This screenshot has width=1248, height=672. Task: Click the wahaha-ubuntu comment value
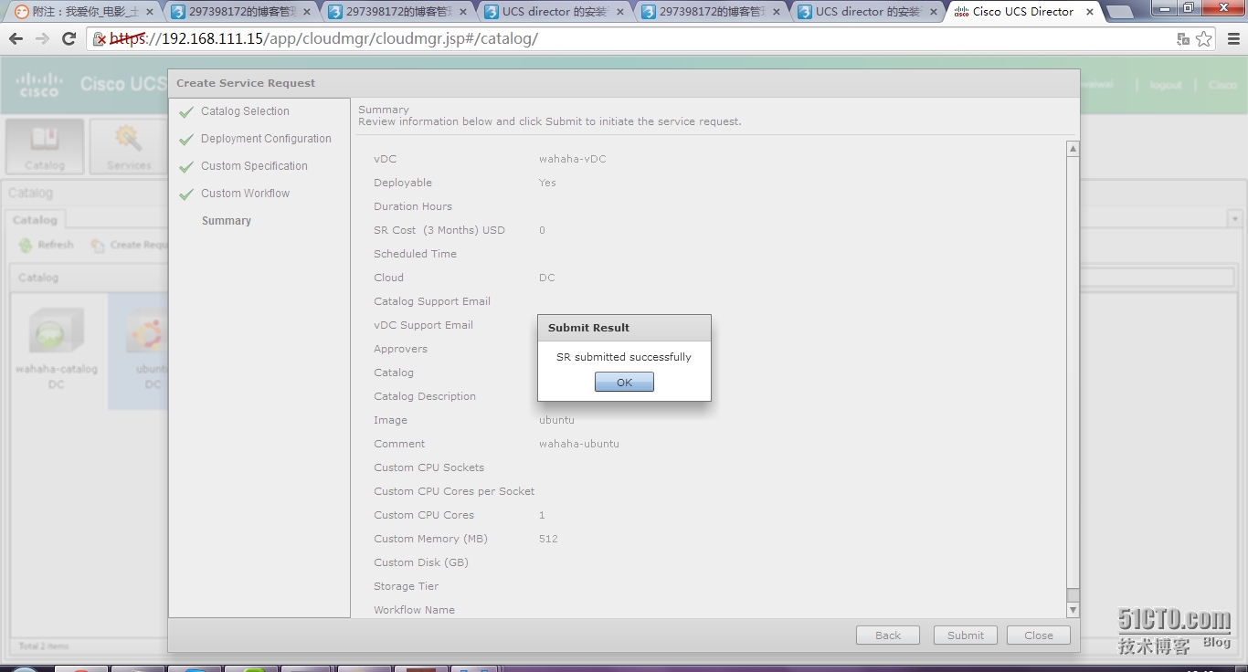[x=579, y=444]
